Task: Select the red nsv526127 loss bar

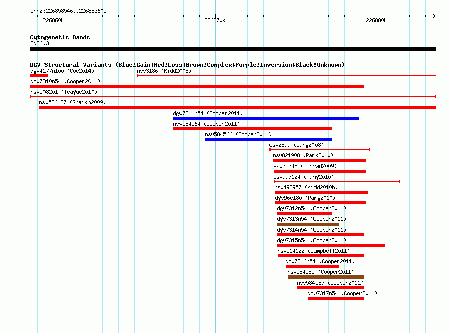Action: click(x=238, y=107)
